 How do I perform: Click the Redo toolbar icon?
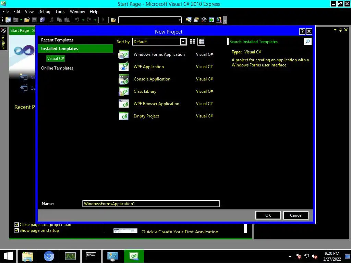pyautogui.click(x=89, y=20)
